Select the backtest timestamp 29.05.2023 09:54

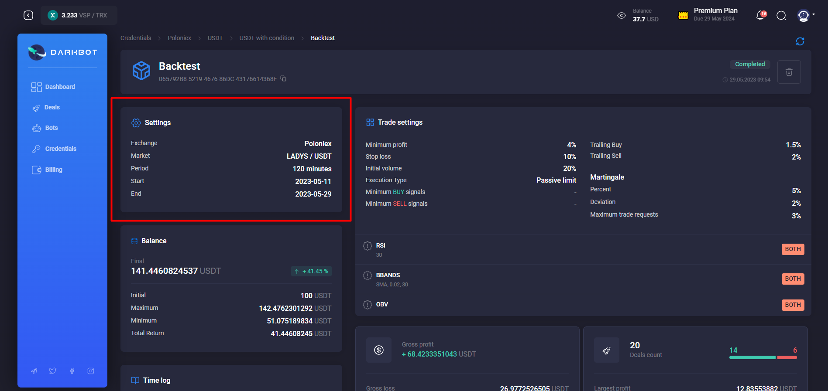[750, 80]
